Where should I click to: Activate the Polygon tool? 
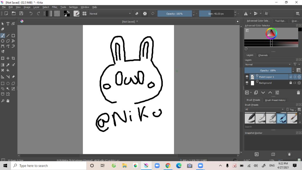(x=8, y=41)
